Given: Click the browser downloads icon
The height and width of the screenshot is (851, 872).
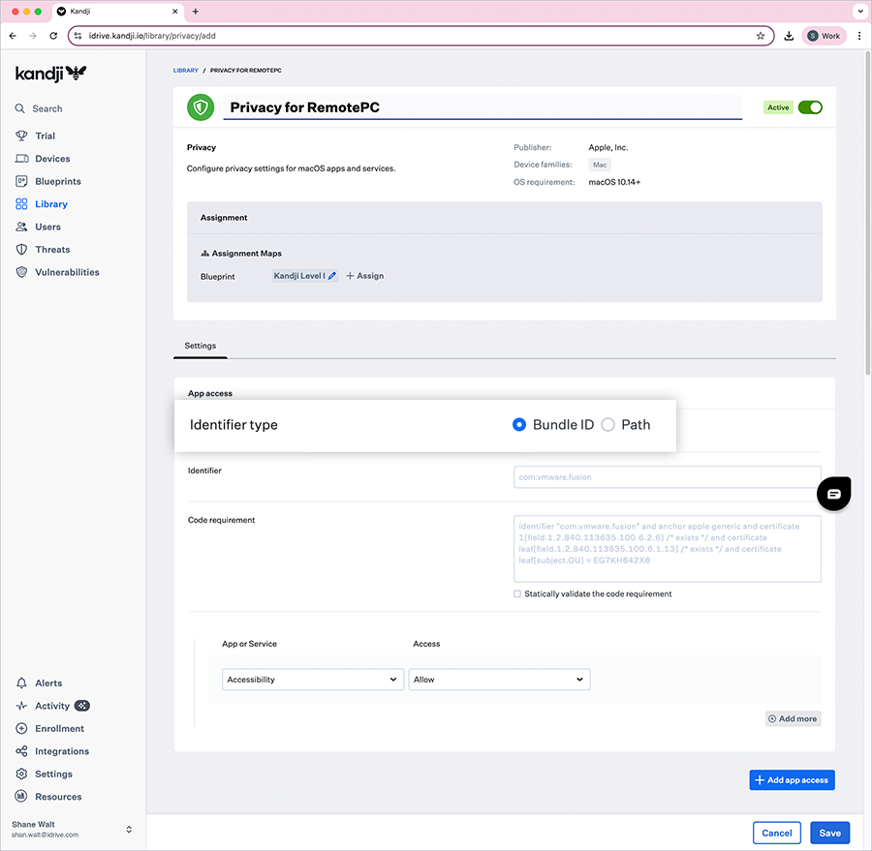Looking at the screenshot, I should [x=789, y=36].
